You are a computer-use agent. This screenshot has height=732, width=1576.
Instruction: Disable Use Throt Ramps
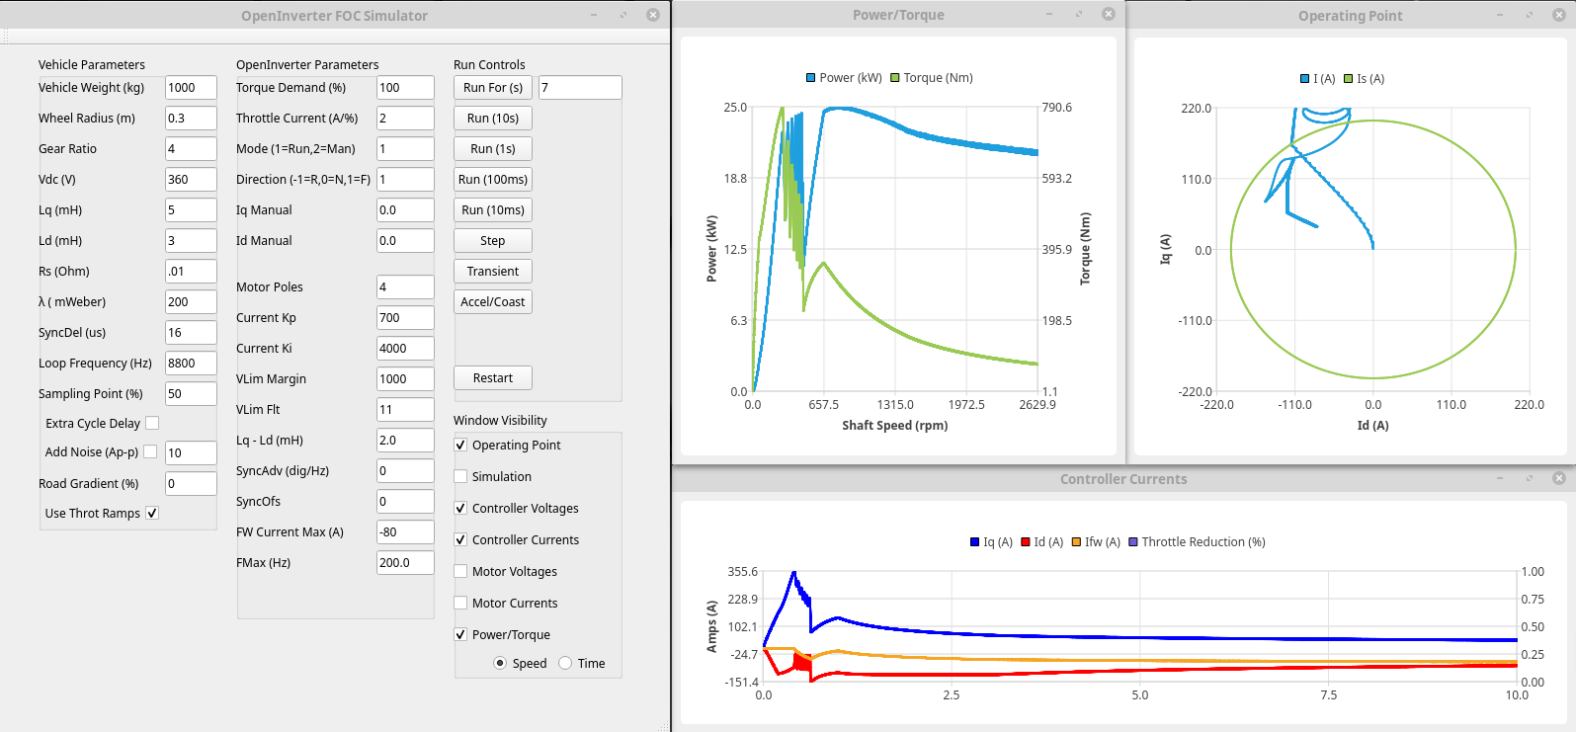coord(152,513)
